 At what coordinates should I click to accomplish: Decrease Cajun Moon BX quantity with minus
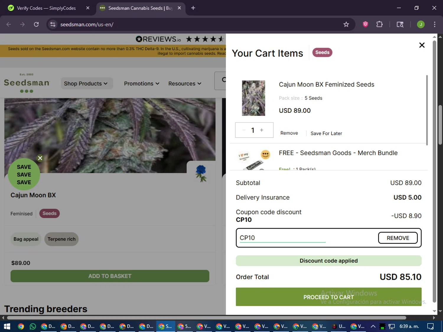[x=244, y=130]
